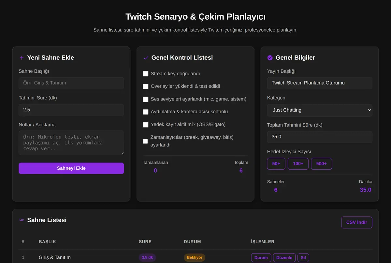This screenshot has width=391, height=263.
Task: Click the Bekliyor status badge
Action: [x=195, y=257]
